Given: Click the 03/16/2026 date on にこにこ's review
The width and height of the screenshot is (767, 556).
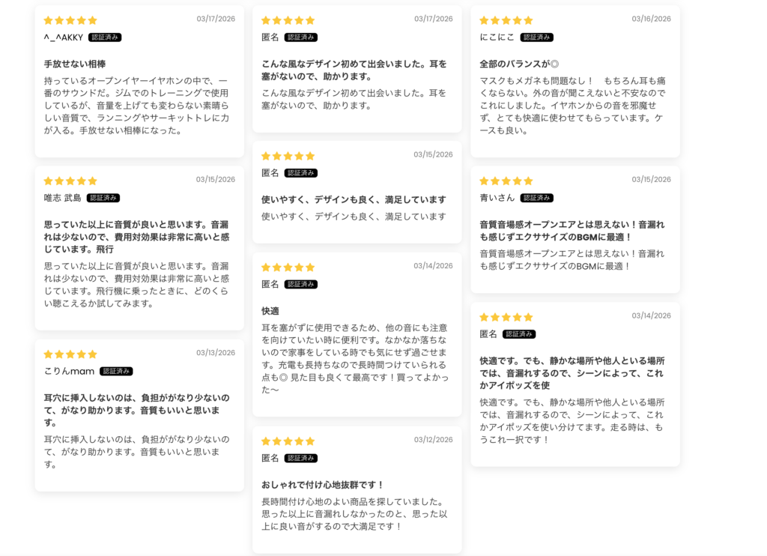Looking at the screenshot, I should [x=651, y=19].
